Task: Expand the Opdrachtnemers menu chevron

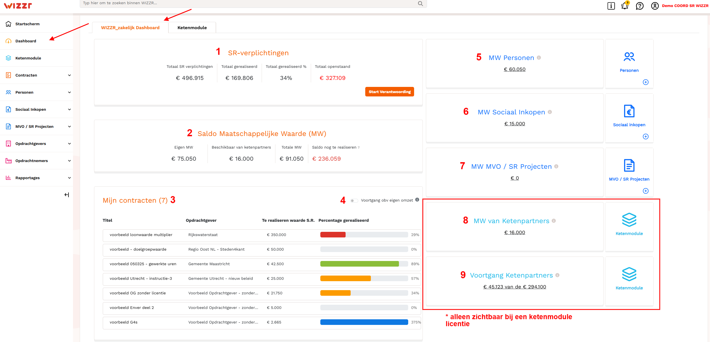Action: [x=69, y=161]
